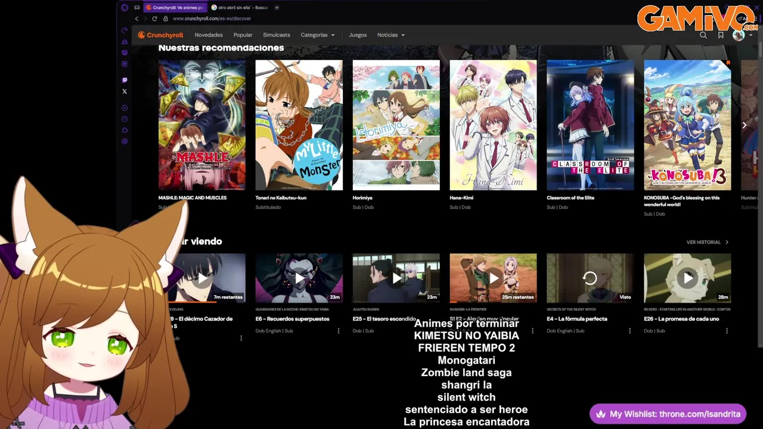Open a new browser tab
The image size is (763, 429).
tap(277, 8)
